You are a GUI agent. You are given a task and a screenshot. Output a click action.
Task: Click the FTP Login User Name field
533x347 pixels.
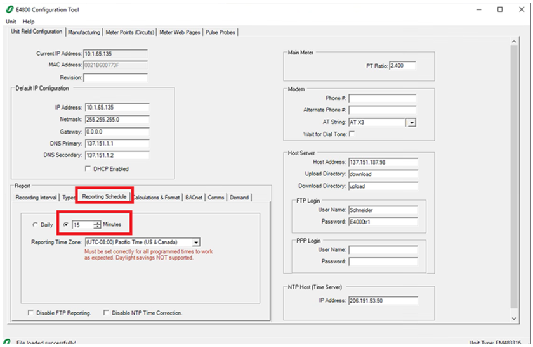point(383,210)
